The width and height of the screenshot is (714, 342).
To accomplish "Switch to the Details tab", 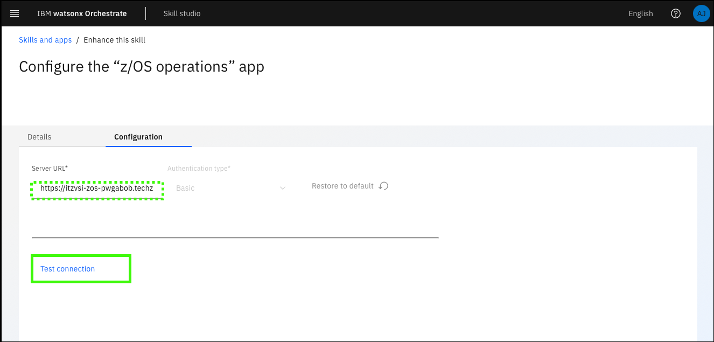I will [39, 137].
